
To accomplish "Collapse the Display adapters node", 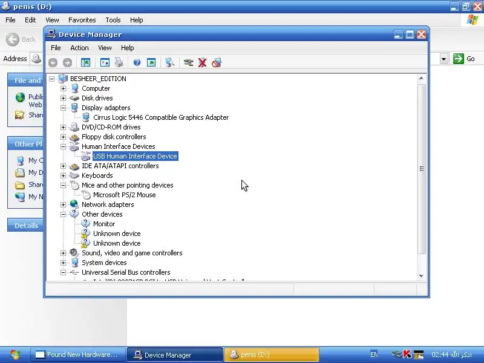I will (x=63, y=108).
